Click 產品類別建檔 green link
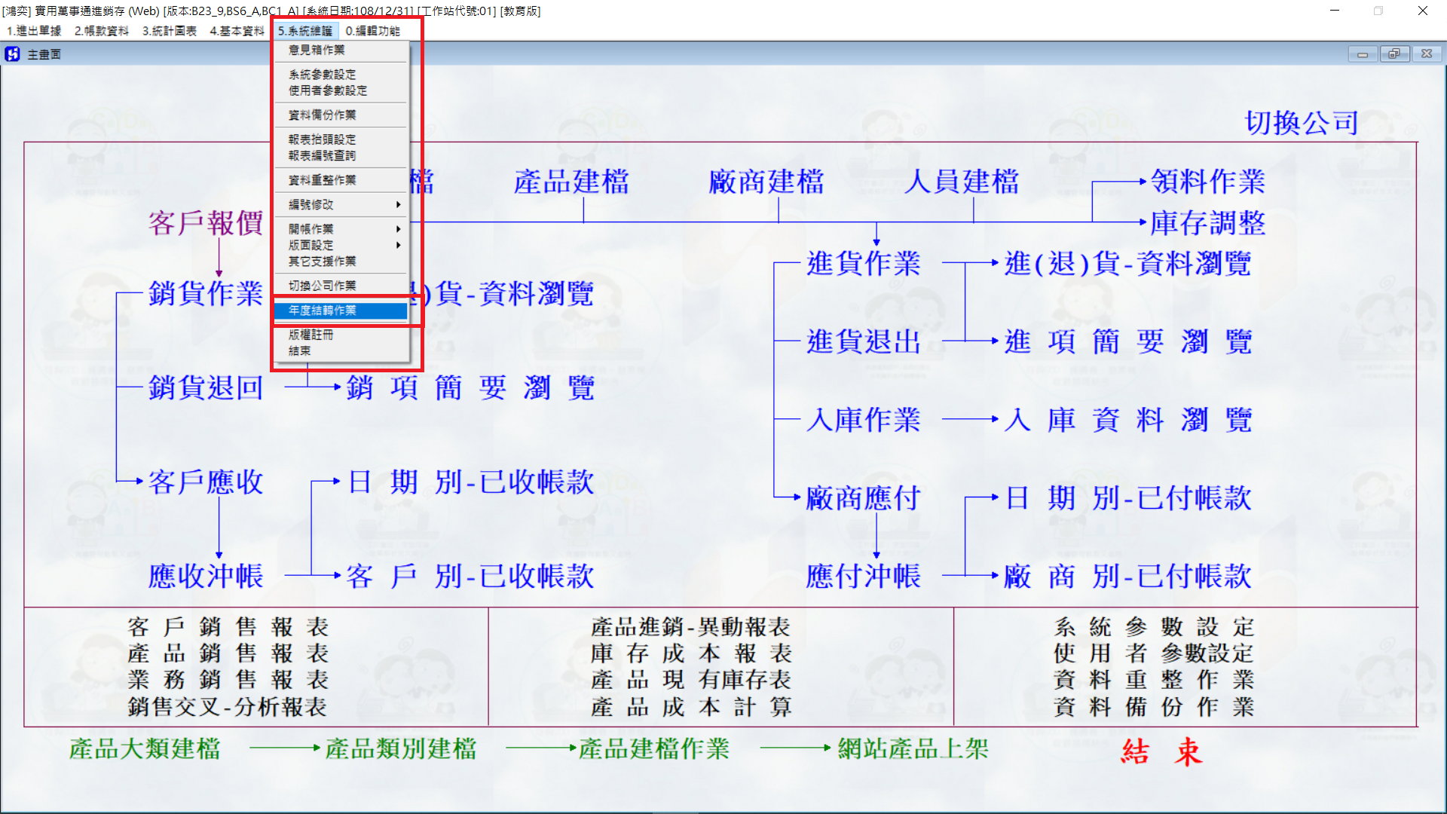Viewport: 1447px width, 814px height. pos(401,749)
